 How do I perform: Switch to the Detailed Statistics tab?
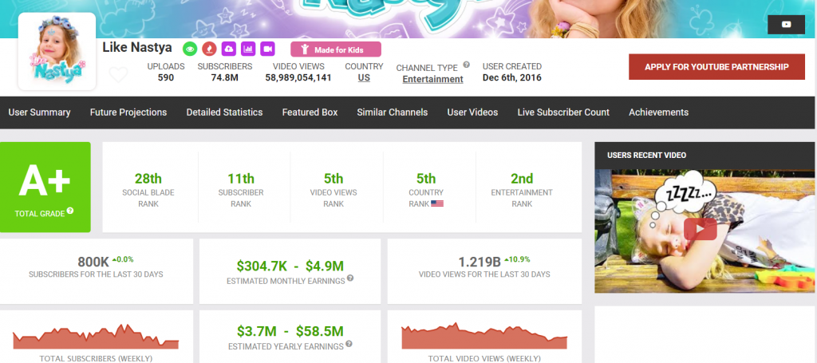pos(224,112)
